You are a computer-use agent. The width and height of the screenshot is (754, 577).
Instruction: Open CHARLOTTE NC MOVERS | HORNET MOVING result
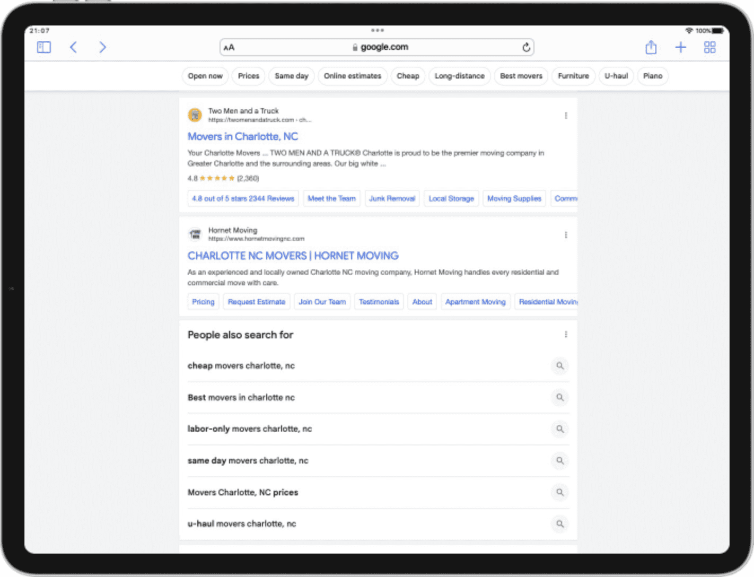(293, 256)
